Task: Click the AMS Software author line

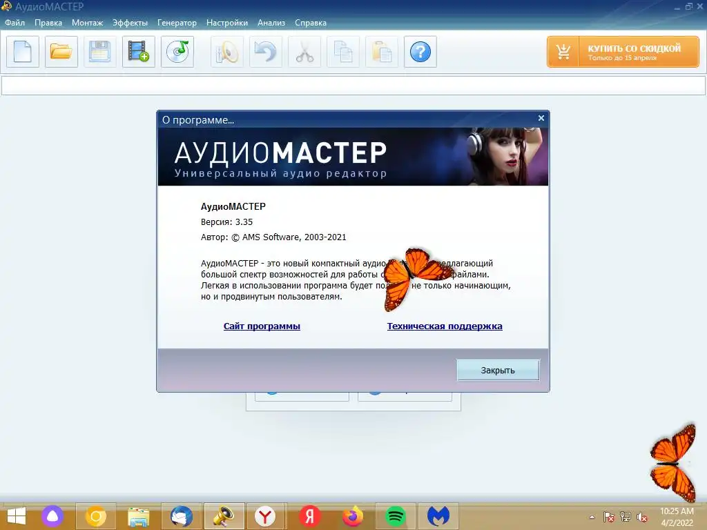Action: (x=273, y=237)
